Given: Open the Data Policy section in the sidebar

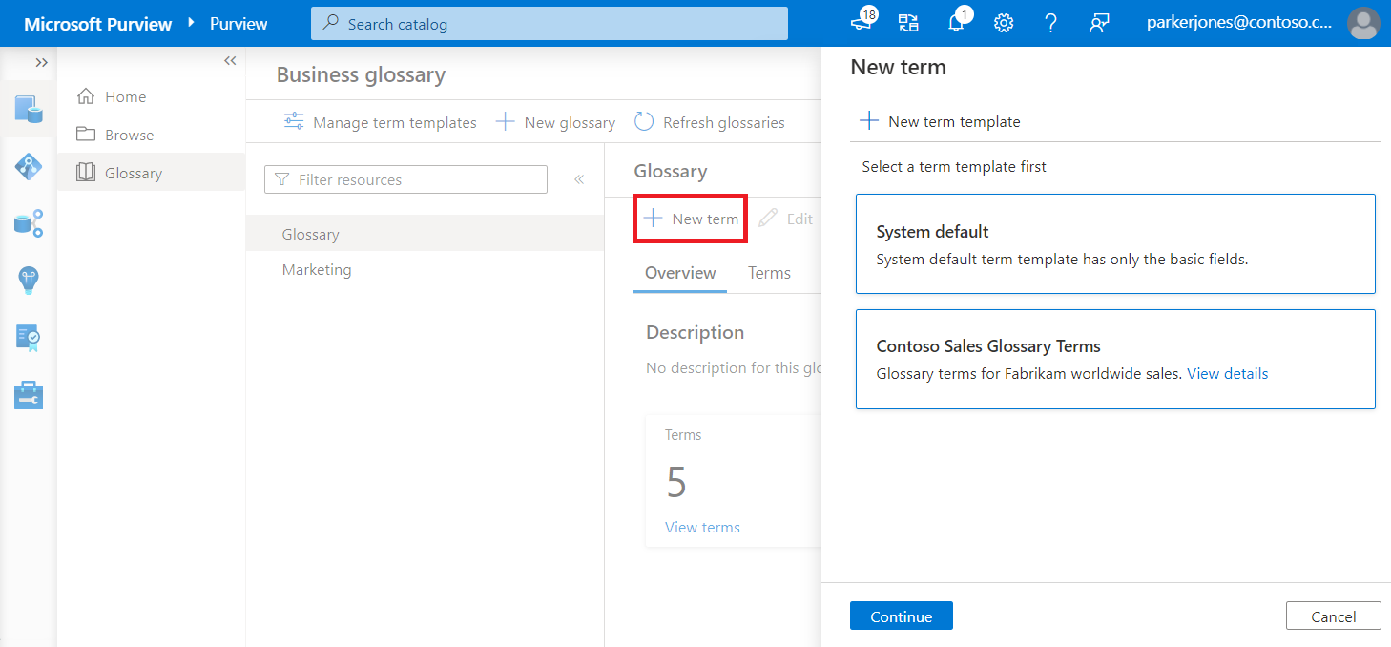Looking at the screenshot, I should click(x=29, y=337).
